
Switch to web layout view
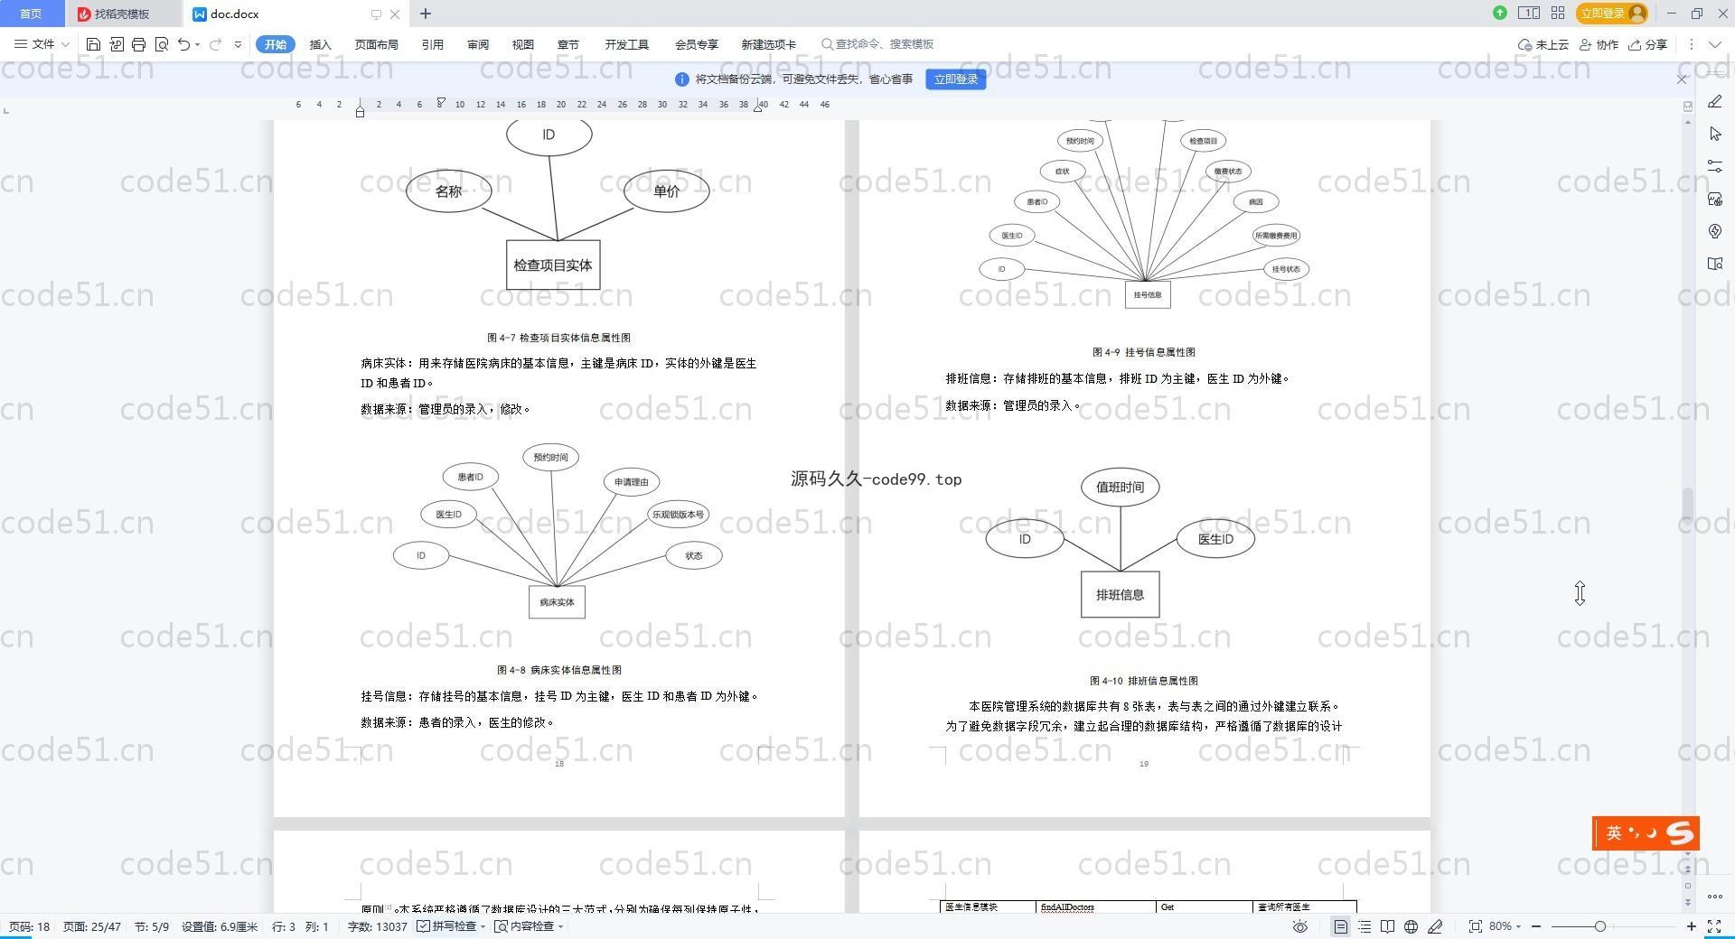1411,926
